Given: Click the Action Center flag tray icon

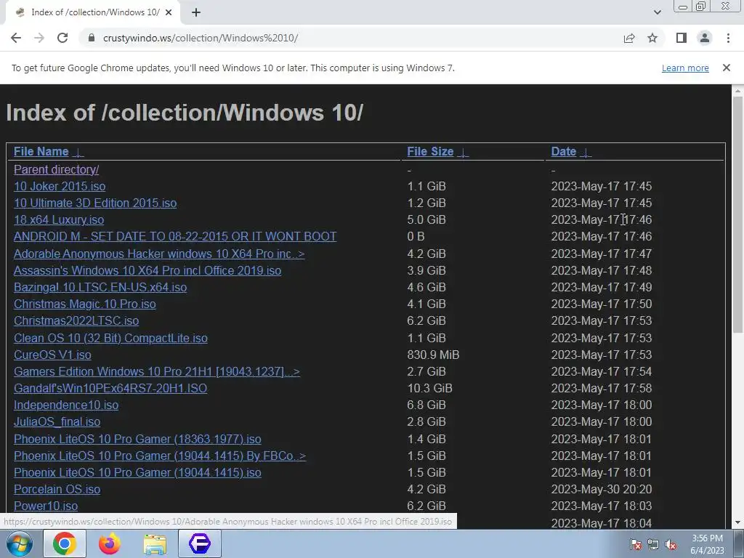Looking at the screenshot, I should pos(635,544).
